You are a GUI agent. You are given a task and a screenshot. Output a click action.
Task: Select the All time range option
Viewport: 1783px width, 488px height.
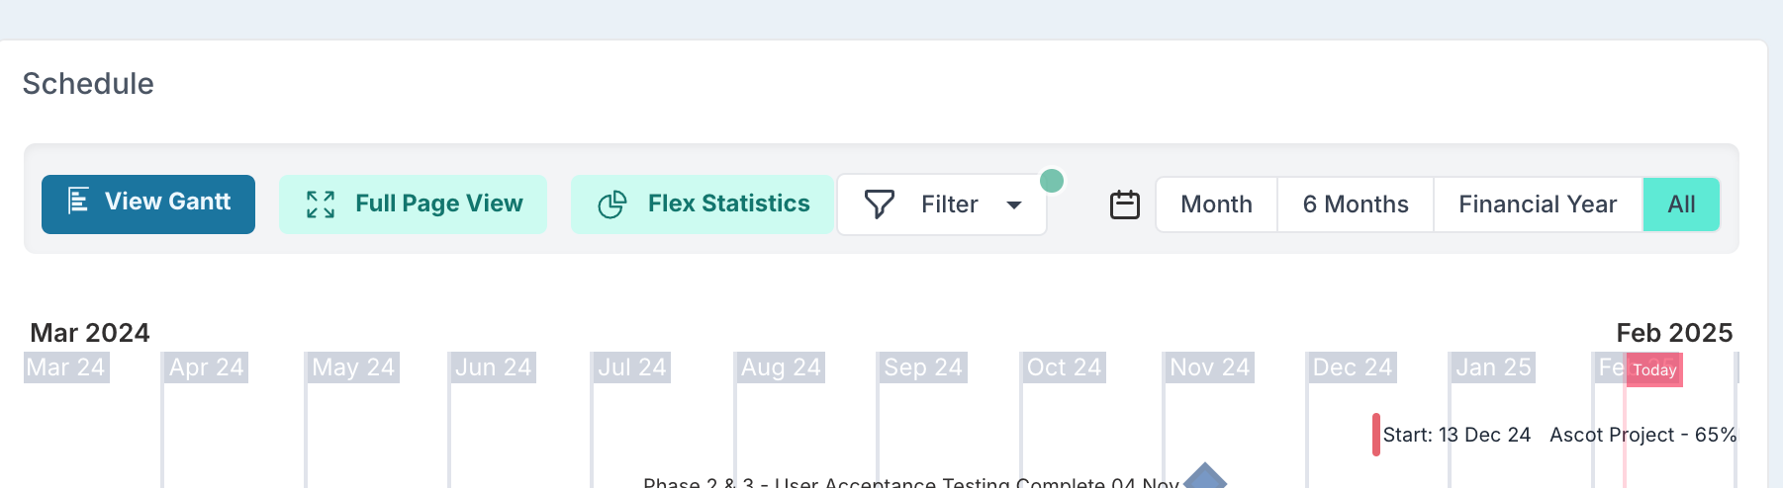[x=1681, y=204]
